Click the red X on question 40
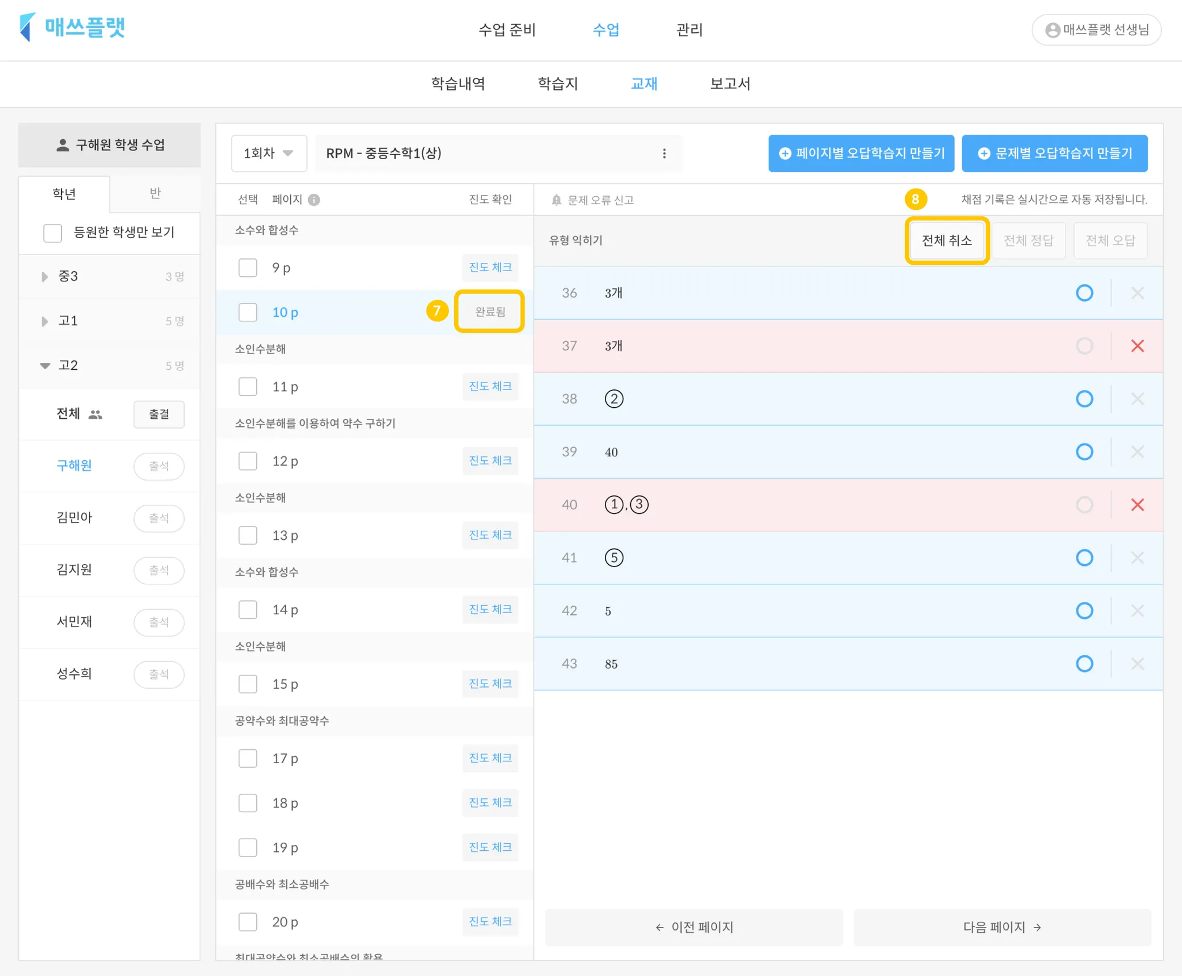This screenshot has height=976, width=1182. click(x=1137, y=505)
